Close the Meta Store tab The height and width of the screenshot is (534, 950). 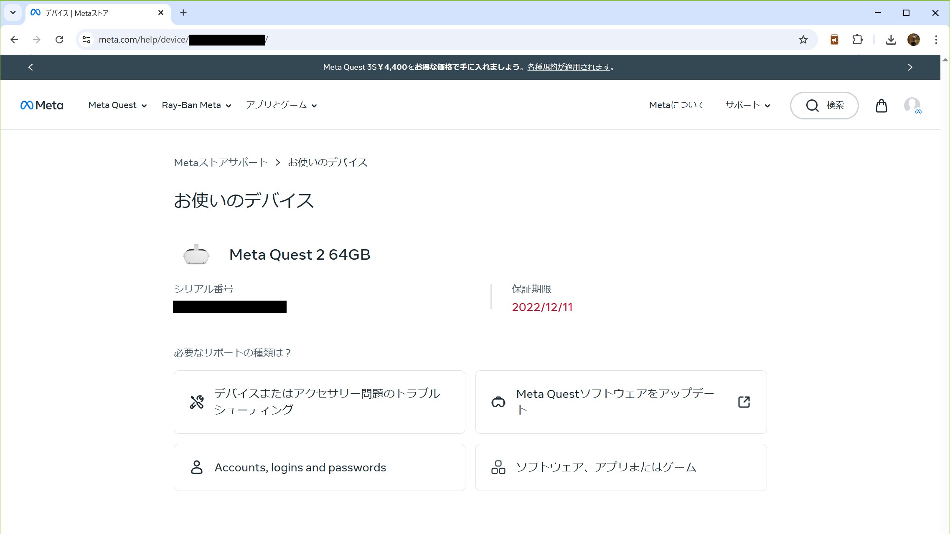161,13
